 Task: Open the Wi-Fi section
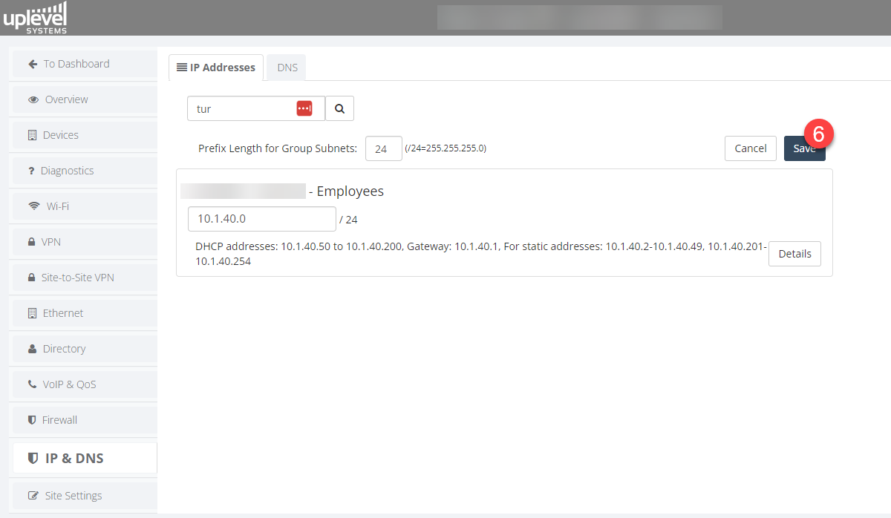tap(85, 206)
